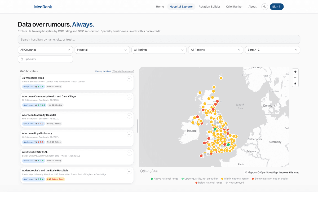Select the Hospital Explorer nav item
Image resolution: width=318 pixels, height=199 pixels.
pos(181,7)
